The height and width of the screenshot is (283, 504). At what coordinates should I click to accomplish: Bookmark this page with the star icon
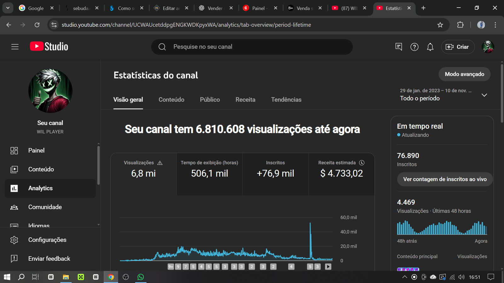pos(440,25)
